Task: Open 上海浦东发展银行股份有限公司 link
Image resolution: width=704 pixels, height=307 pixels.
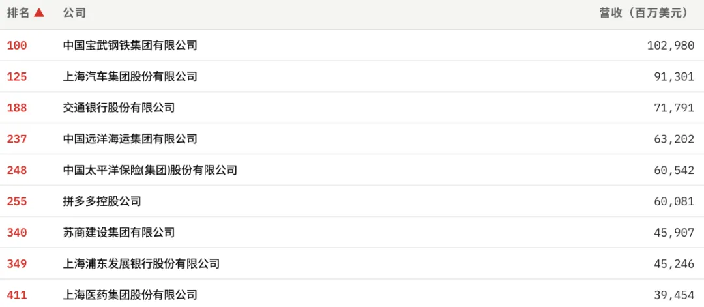Action: [x=141, y=264]
